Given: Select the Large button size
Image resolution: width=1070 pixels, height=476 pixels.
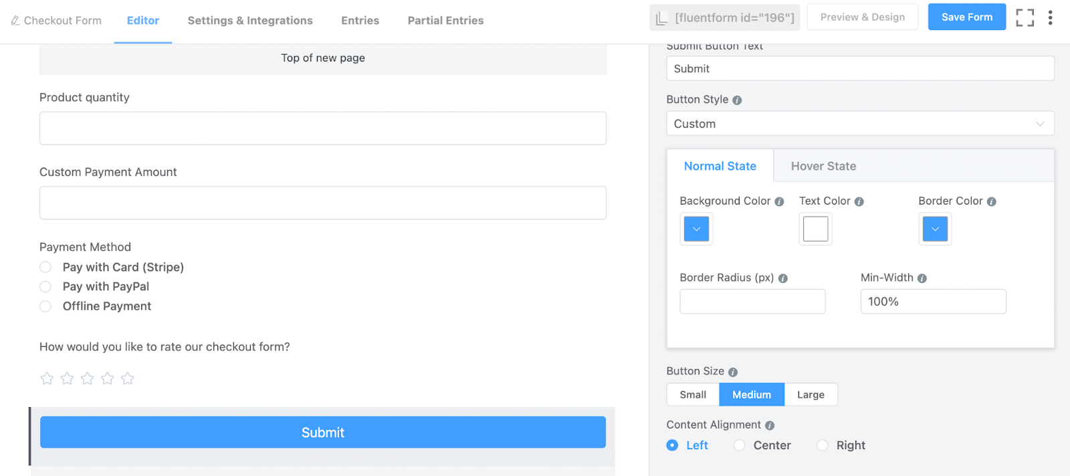Looking at the screenshot, I should 811,395.
